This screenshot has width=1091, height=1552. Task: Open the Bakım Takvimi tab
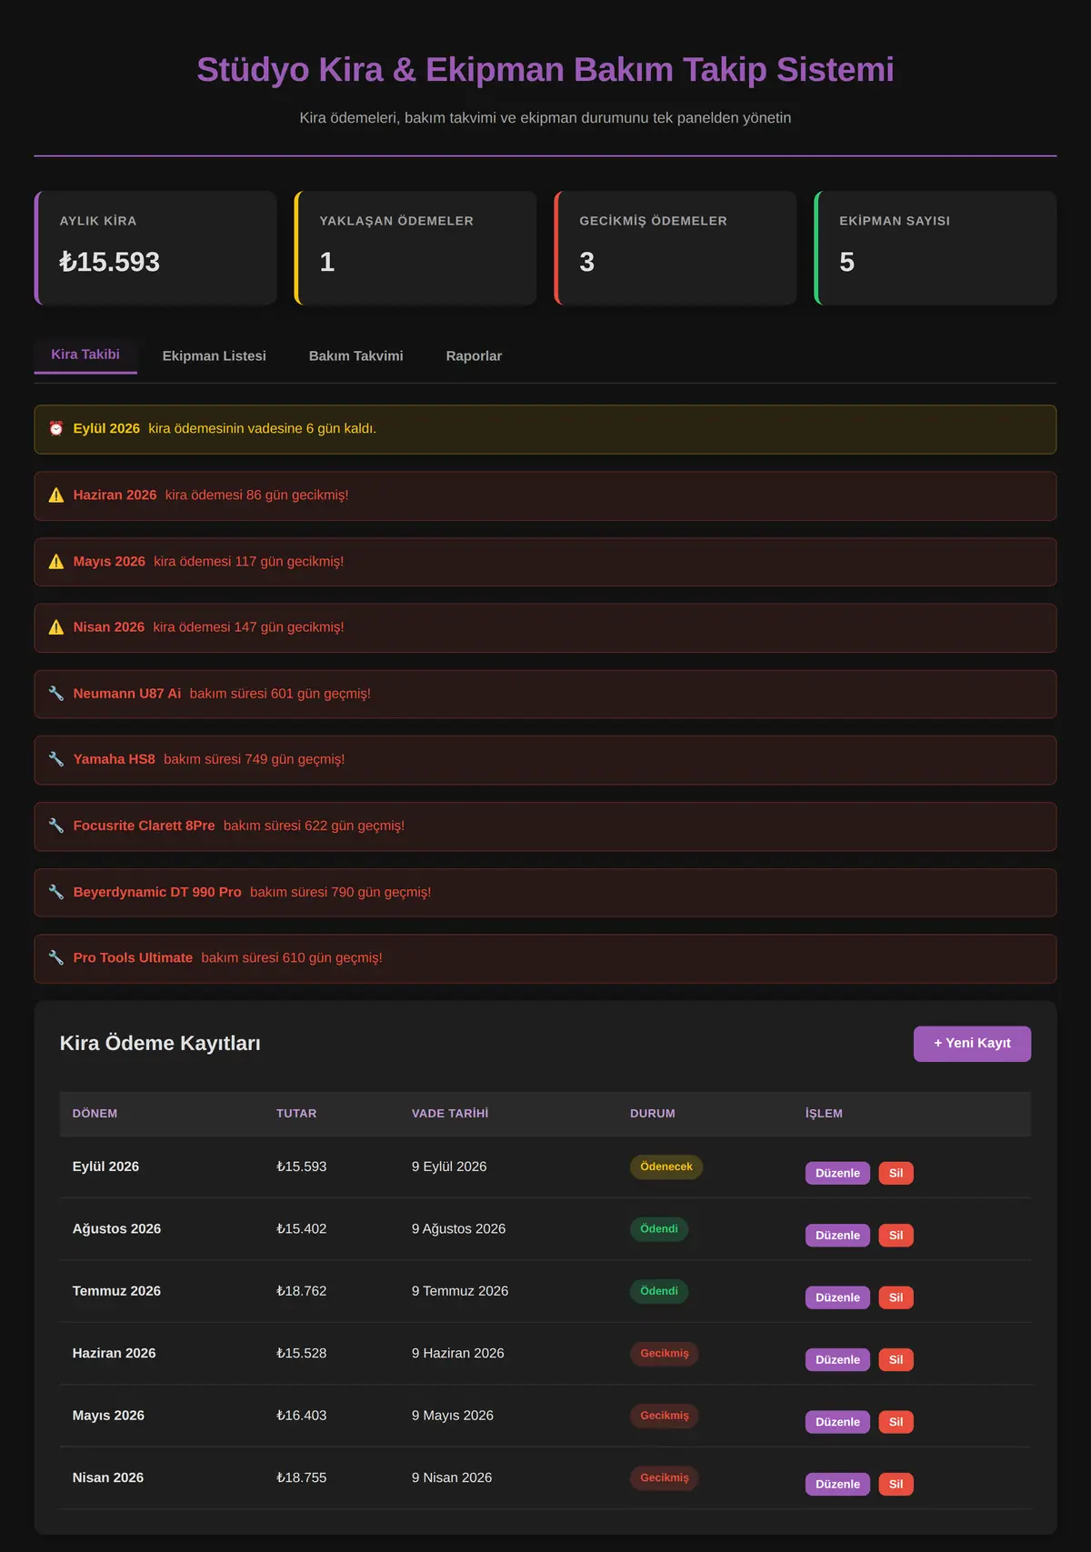coord(356,355)
